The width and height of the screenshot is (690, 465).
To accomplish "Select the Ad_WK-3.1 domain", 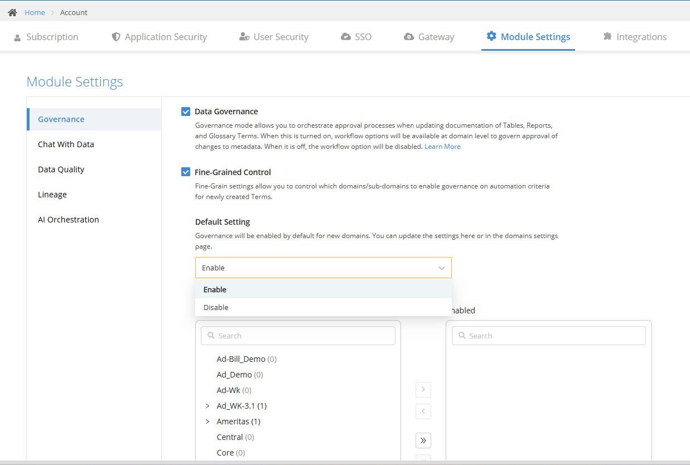I will pos(242,406).
